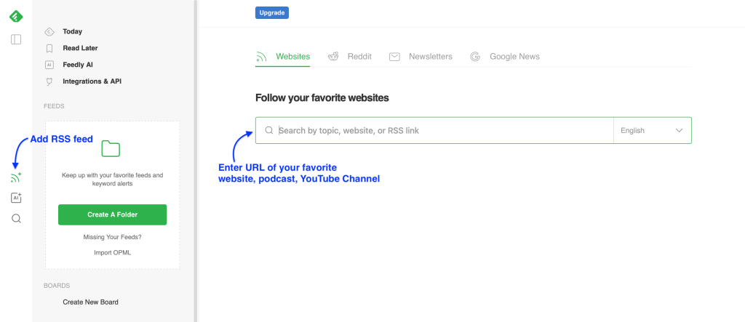Click the Newsletters envelope icon
This screenshot has width=745, height=322.
click(394, 57)
